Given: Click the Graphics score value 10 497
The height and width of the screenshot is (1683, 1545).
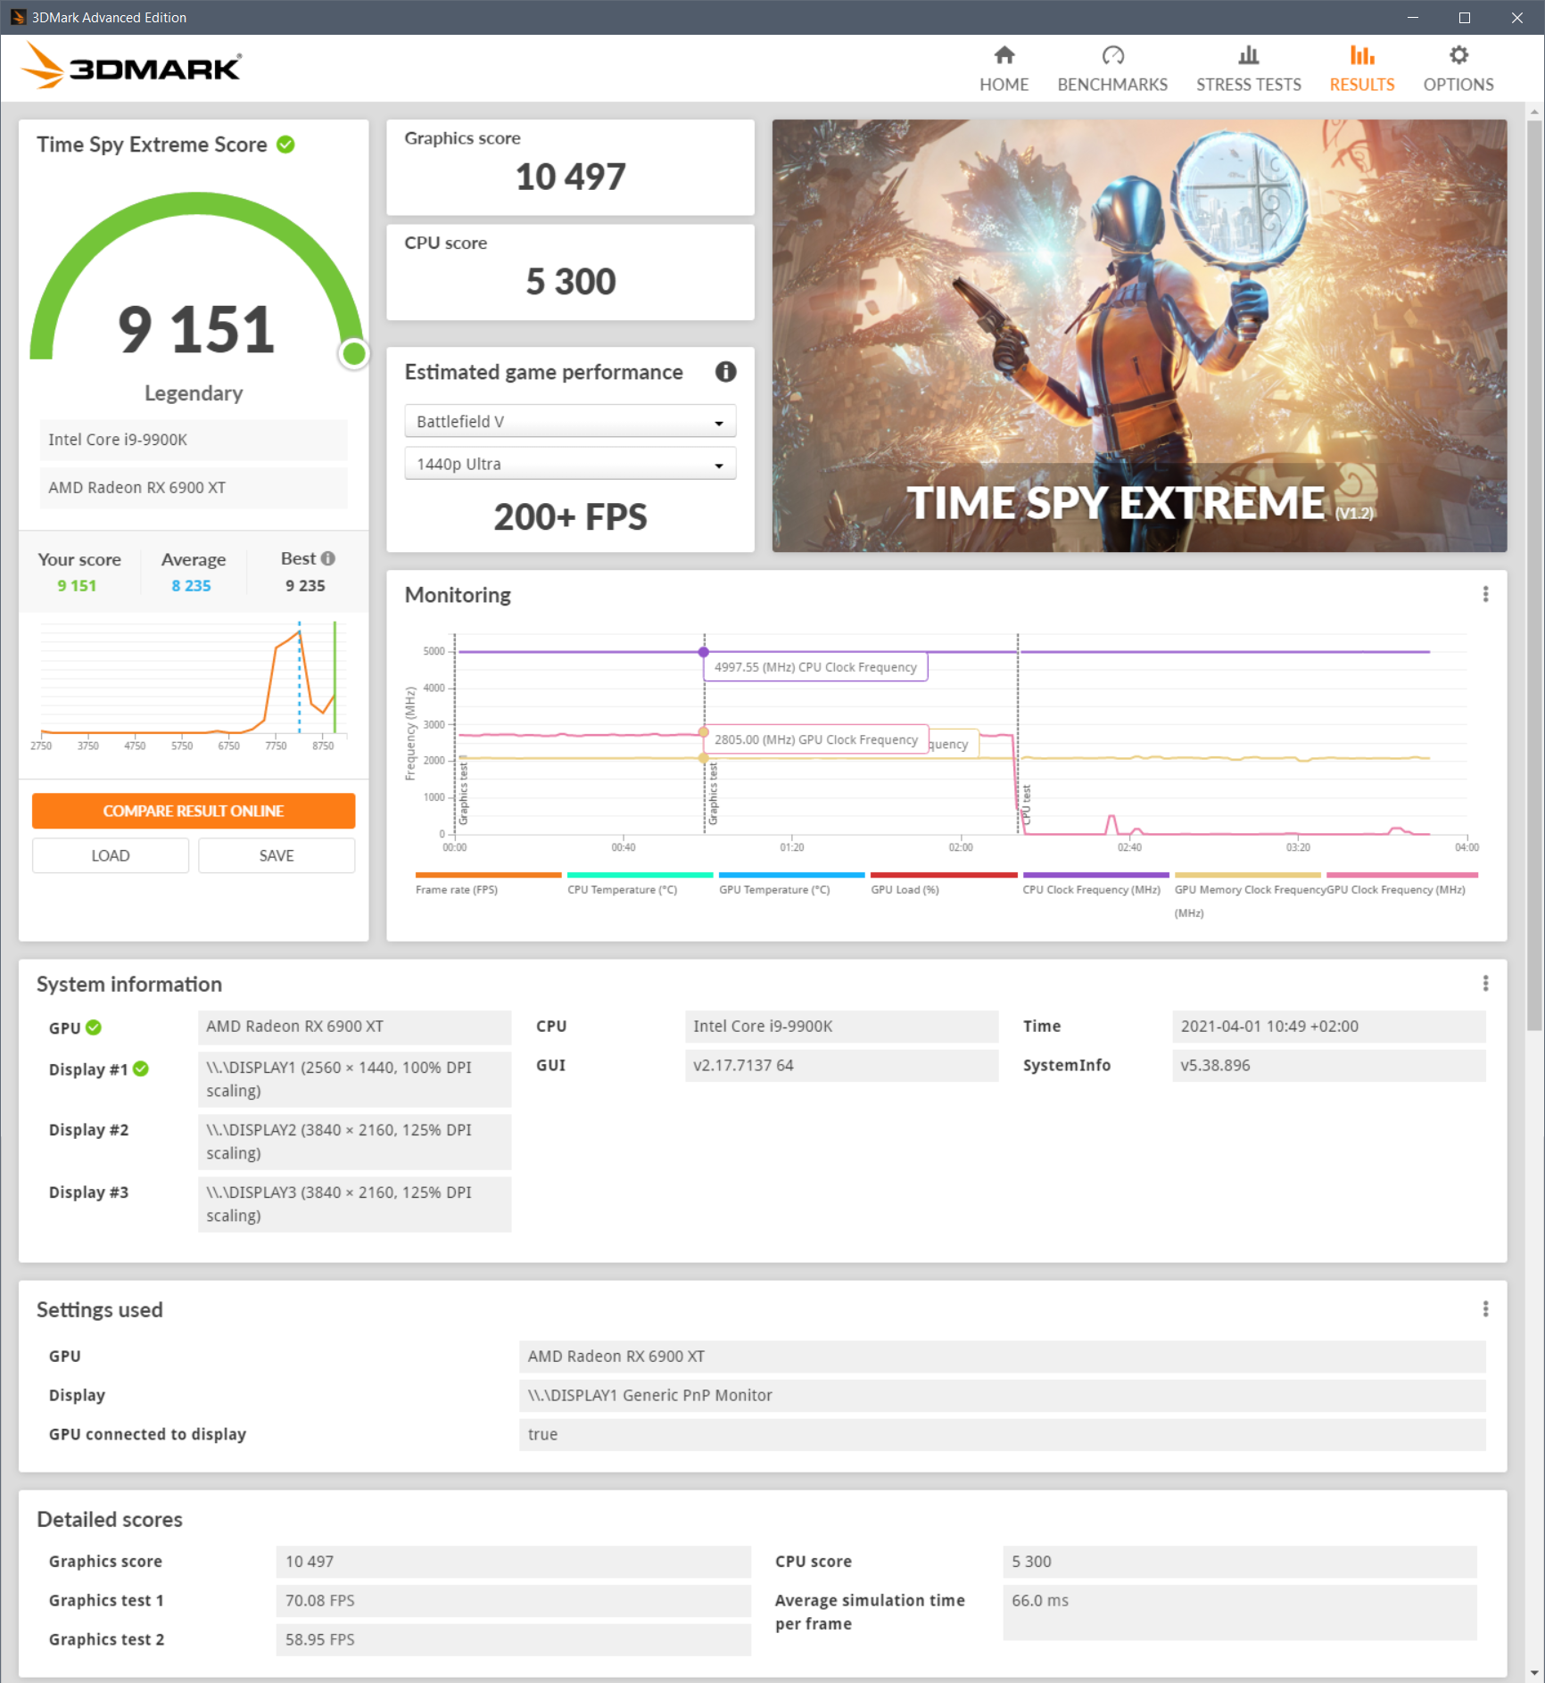Looking at the screenshot, I should pyautogui.click(x=571, y=177).
